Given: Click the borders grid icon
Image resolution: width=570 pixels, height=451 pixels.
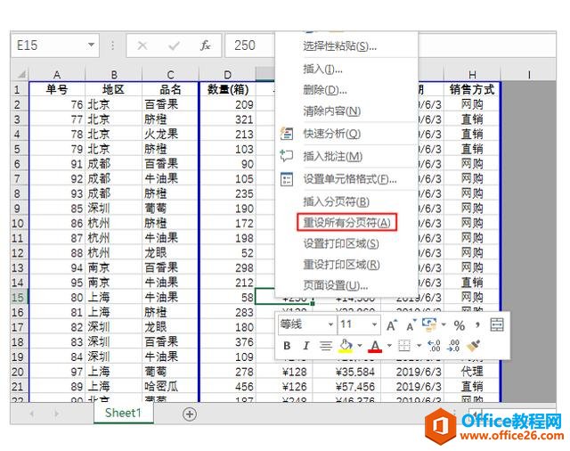Looking at the screenshot, I should [404, 346].
